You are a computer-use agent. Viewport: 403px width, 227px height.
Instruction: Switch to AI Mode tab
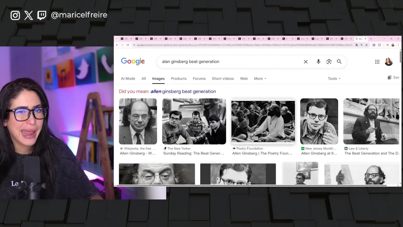128,79
